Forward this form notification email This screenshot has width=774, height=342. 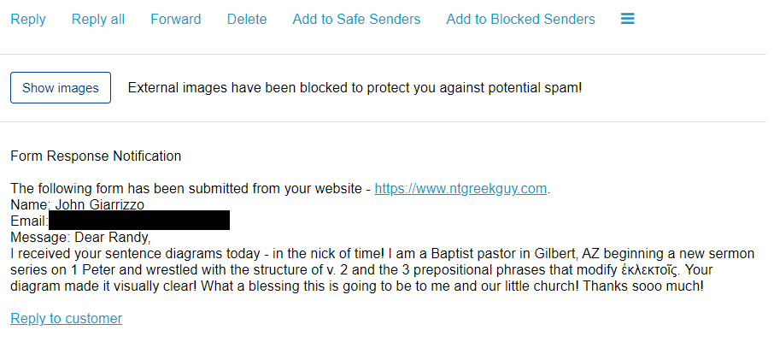tap(176, 19)
